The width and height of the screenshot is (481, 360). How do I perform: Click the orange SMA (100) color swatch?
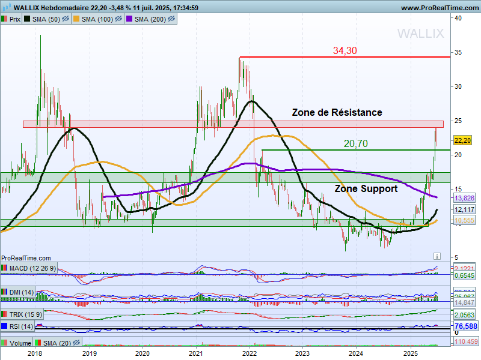(x=76, y=19)
